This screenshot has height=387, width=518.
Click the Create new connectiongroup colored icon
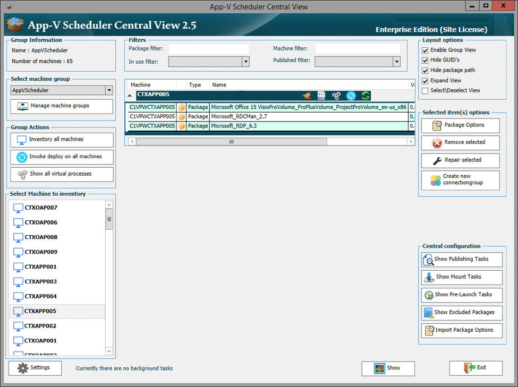click(436, 180)
